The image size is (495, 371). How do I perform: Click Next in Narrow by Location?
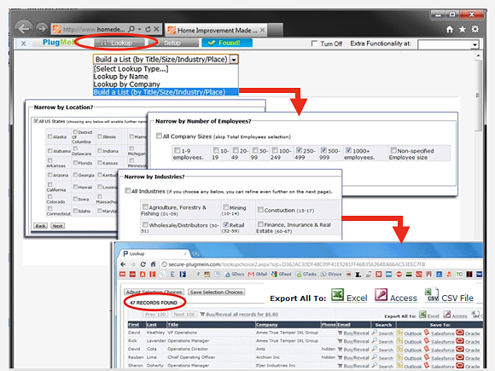58,226
